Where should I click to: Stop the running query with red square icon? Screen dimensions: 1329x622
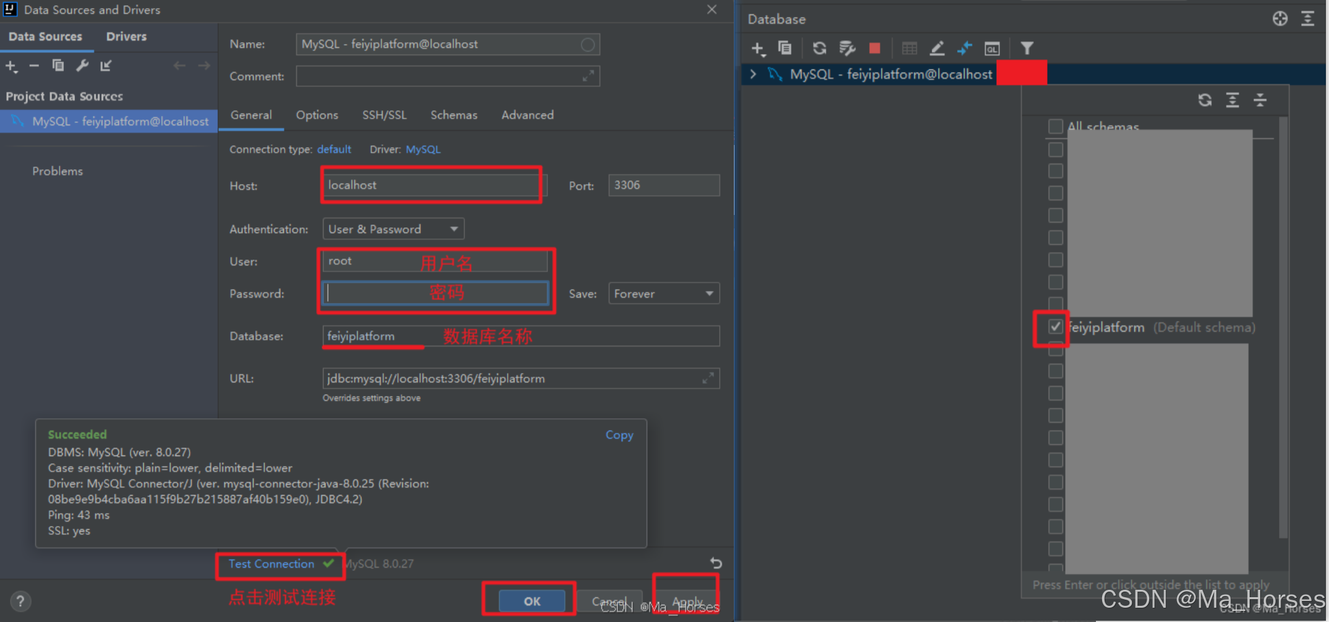tap(875, 48)
